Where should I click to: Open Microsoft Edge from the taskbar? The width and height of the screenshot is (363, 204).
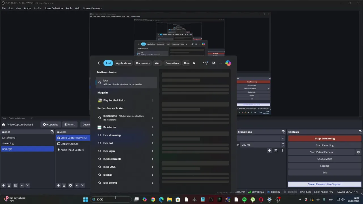coord(161,199)
